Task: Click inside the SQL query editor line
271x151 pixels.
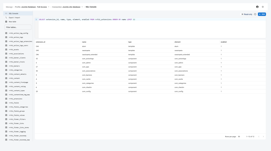Action: 152,20
